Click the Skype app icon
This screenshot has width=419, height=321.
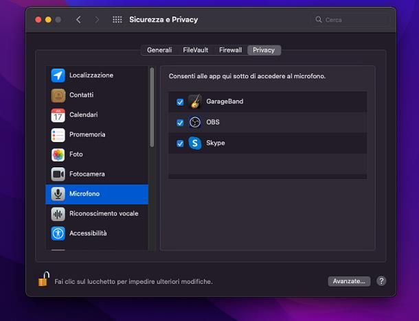pos(195,143)
